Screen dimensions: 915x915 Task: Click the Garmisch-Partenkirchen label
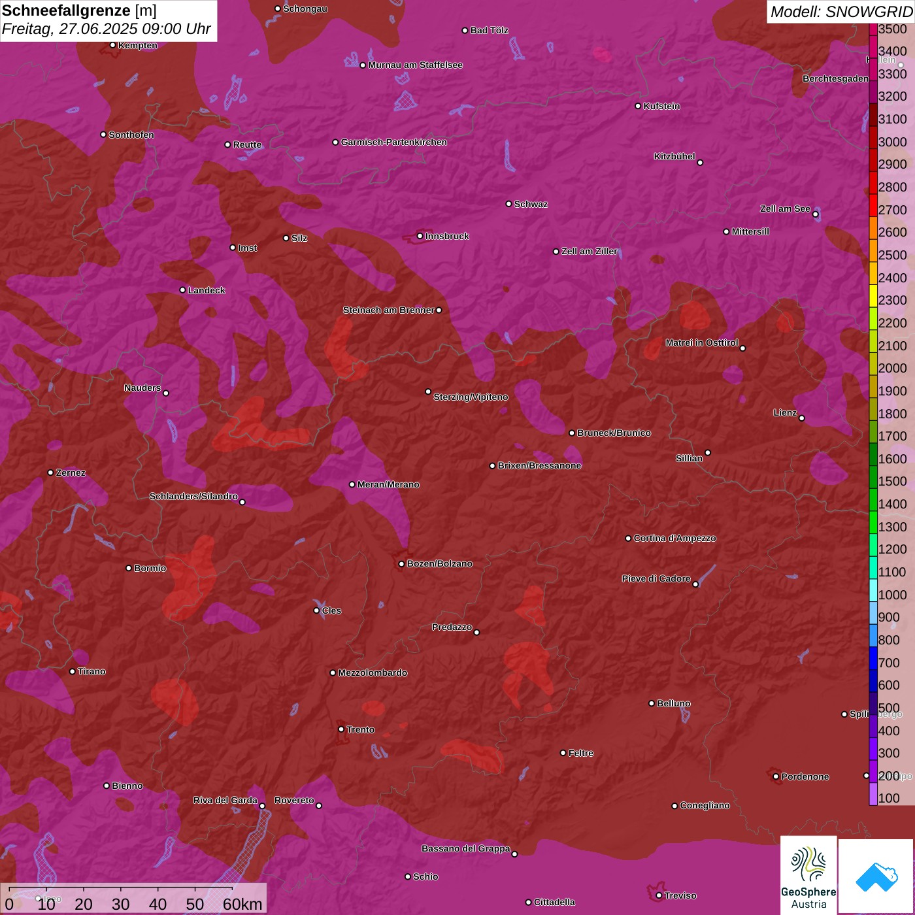(394, 142)
